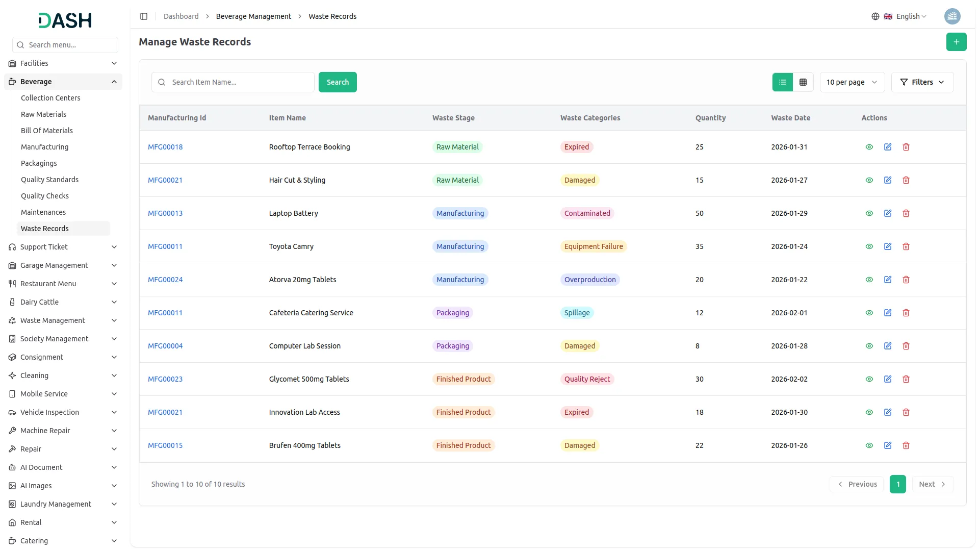Open Quality Checks in the sidebar
979x551 pixels.
45,196
